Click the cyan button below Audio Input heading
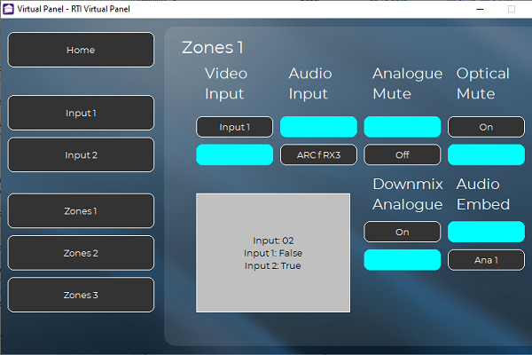The width and height of the screenshot is (532, 355). [x=318, y=127]
